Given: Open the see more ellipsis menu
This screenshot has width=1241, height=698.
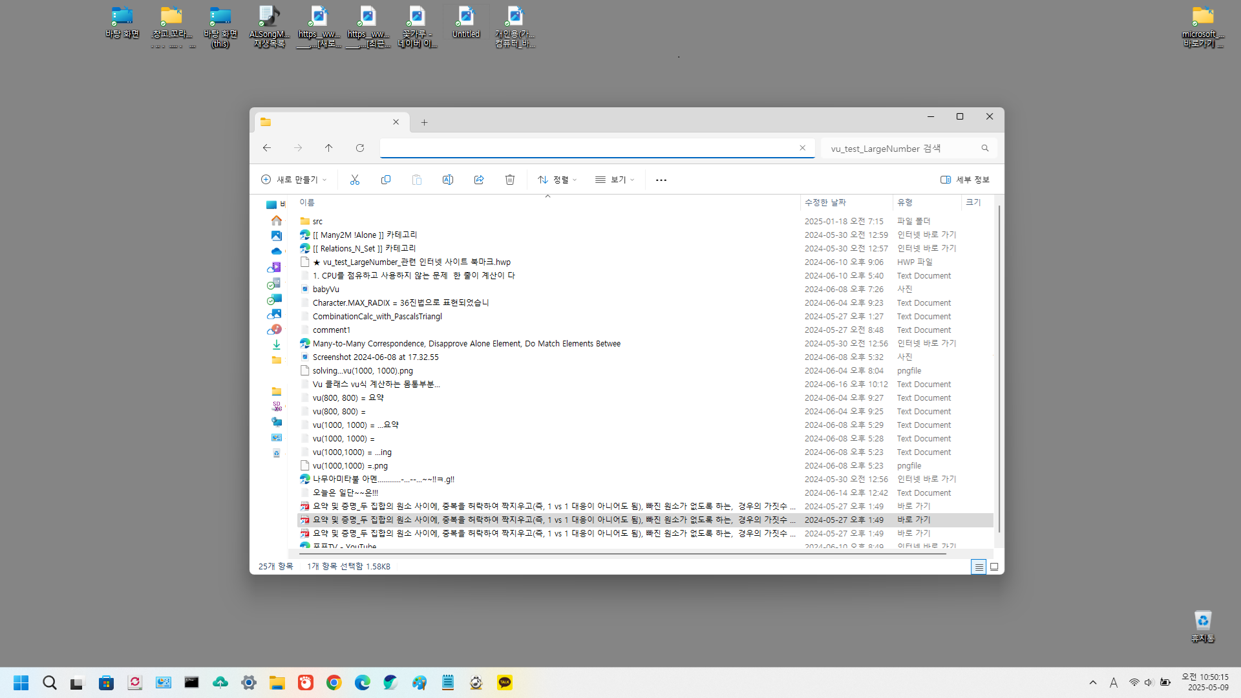Looking at the screenshot, I should [x=661, y=180].
